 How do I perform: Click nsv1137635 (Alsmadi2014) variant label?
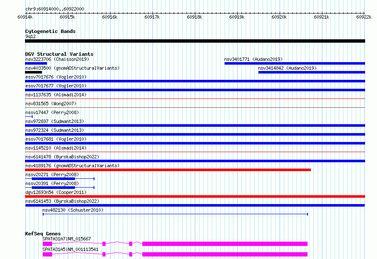(56, 95)
